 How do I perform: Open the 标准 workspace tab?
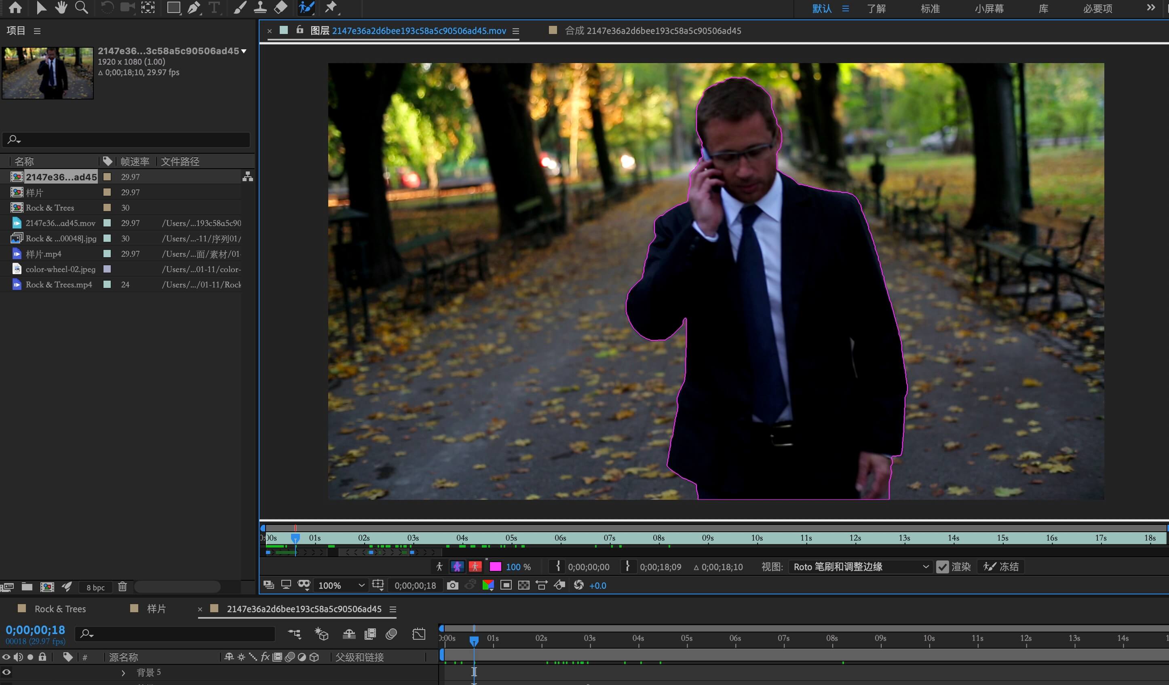coord(930,8)
